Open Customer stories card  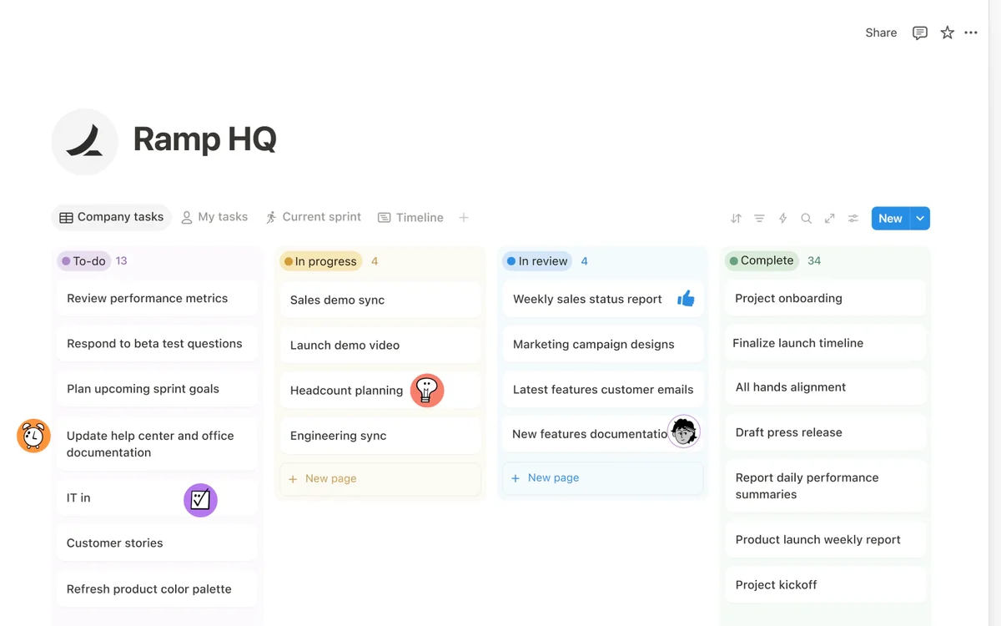[157, 543]
